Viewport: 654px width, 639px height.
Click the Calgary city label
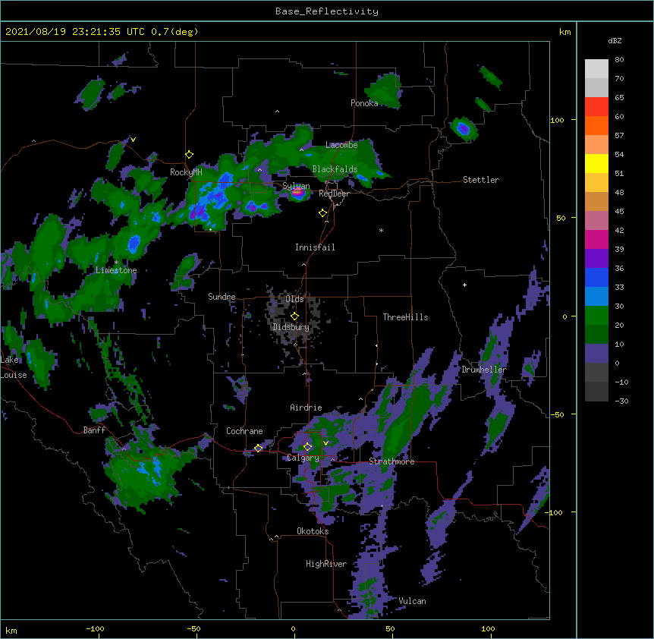click(x=303, y=458)
